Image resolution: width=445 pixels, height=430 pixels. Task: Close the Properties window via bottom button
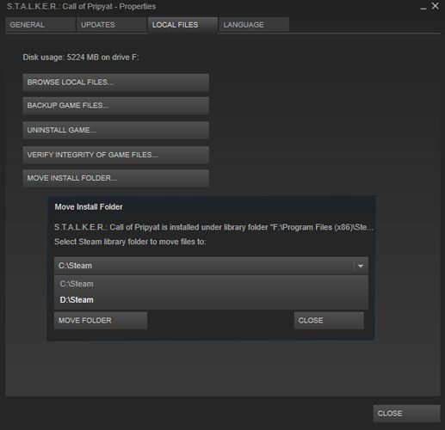(x=406, y=414)
